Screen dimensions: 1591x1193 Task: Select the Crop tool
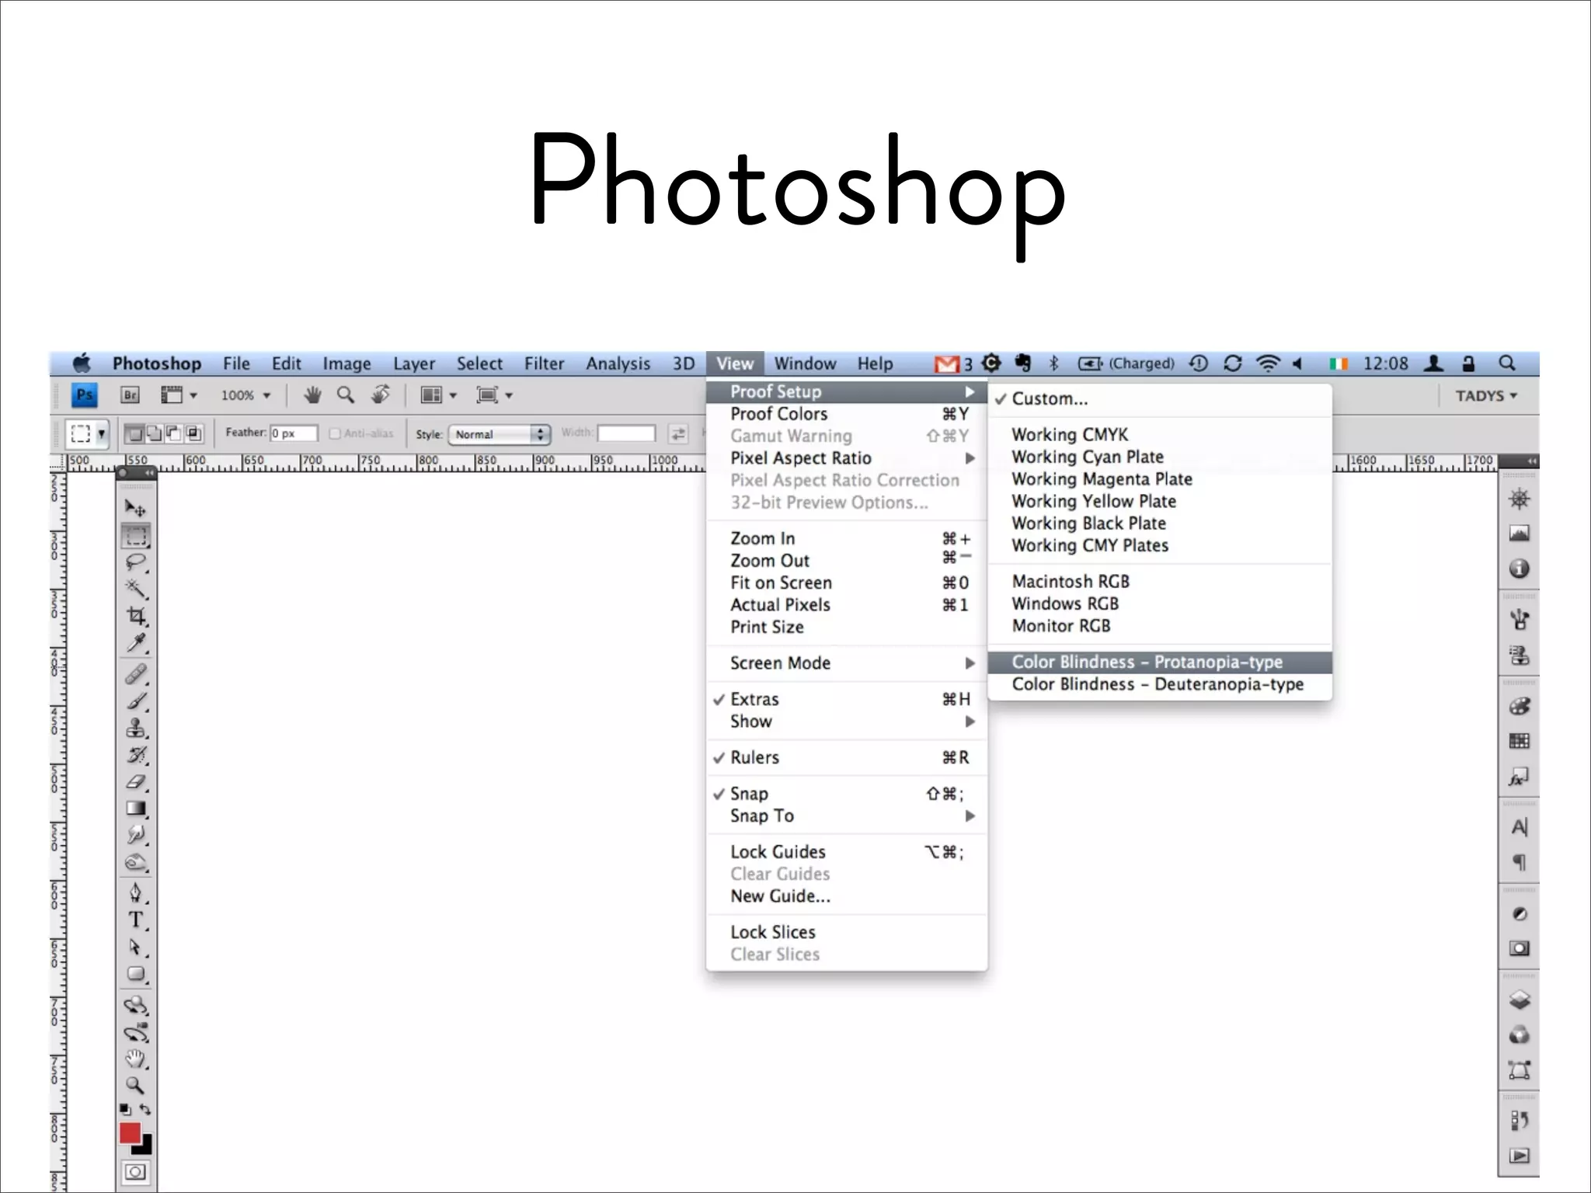point(136,617)
